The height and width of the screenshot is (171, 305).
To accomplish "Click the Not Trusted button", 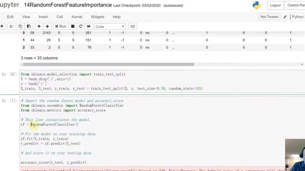I will pos(269,17).
